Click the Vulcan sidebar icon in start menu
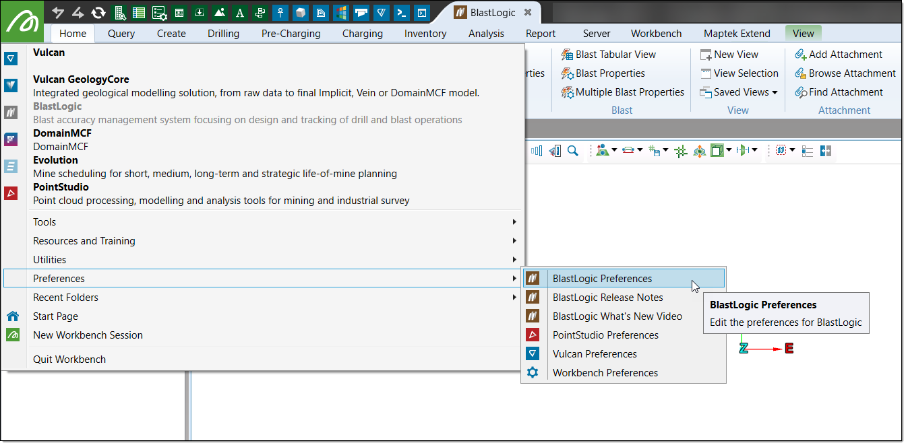This screenshot has width=906, height=445. (x=10, y=59)
